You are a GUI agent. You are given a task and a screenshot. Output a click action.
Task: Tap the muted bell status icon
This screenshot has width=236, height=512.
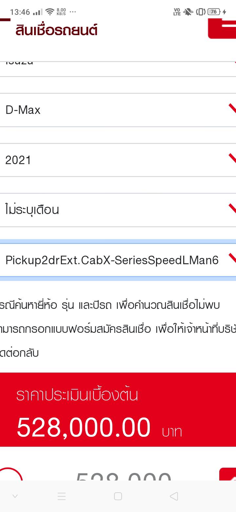point(188,12)
